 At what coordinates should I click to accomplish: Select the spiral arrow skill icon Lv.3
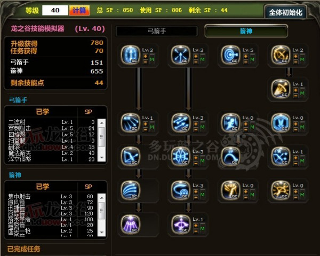tap(181, 190)
